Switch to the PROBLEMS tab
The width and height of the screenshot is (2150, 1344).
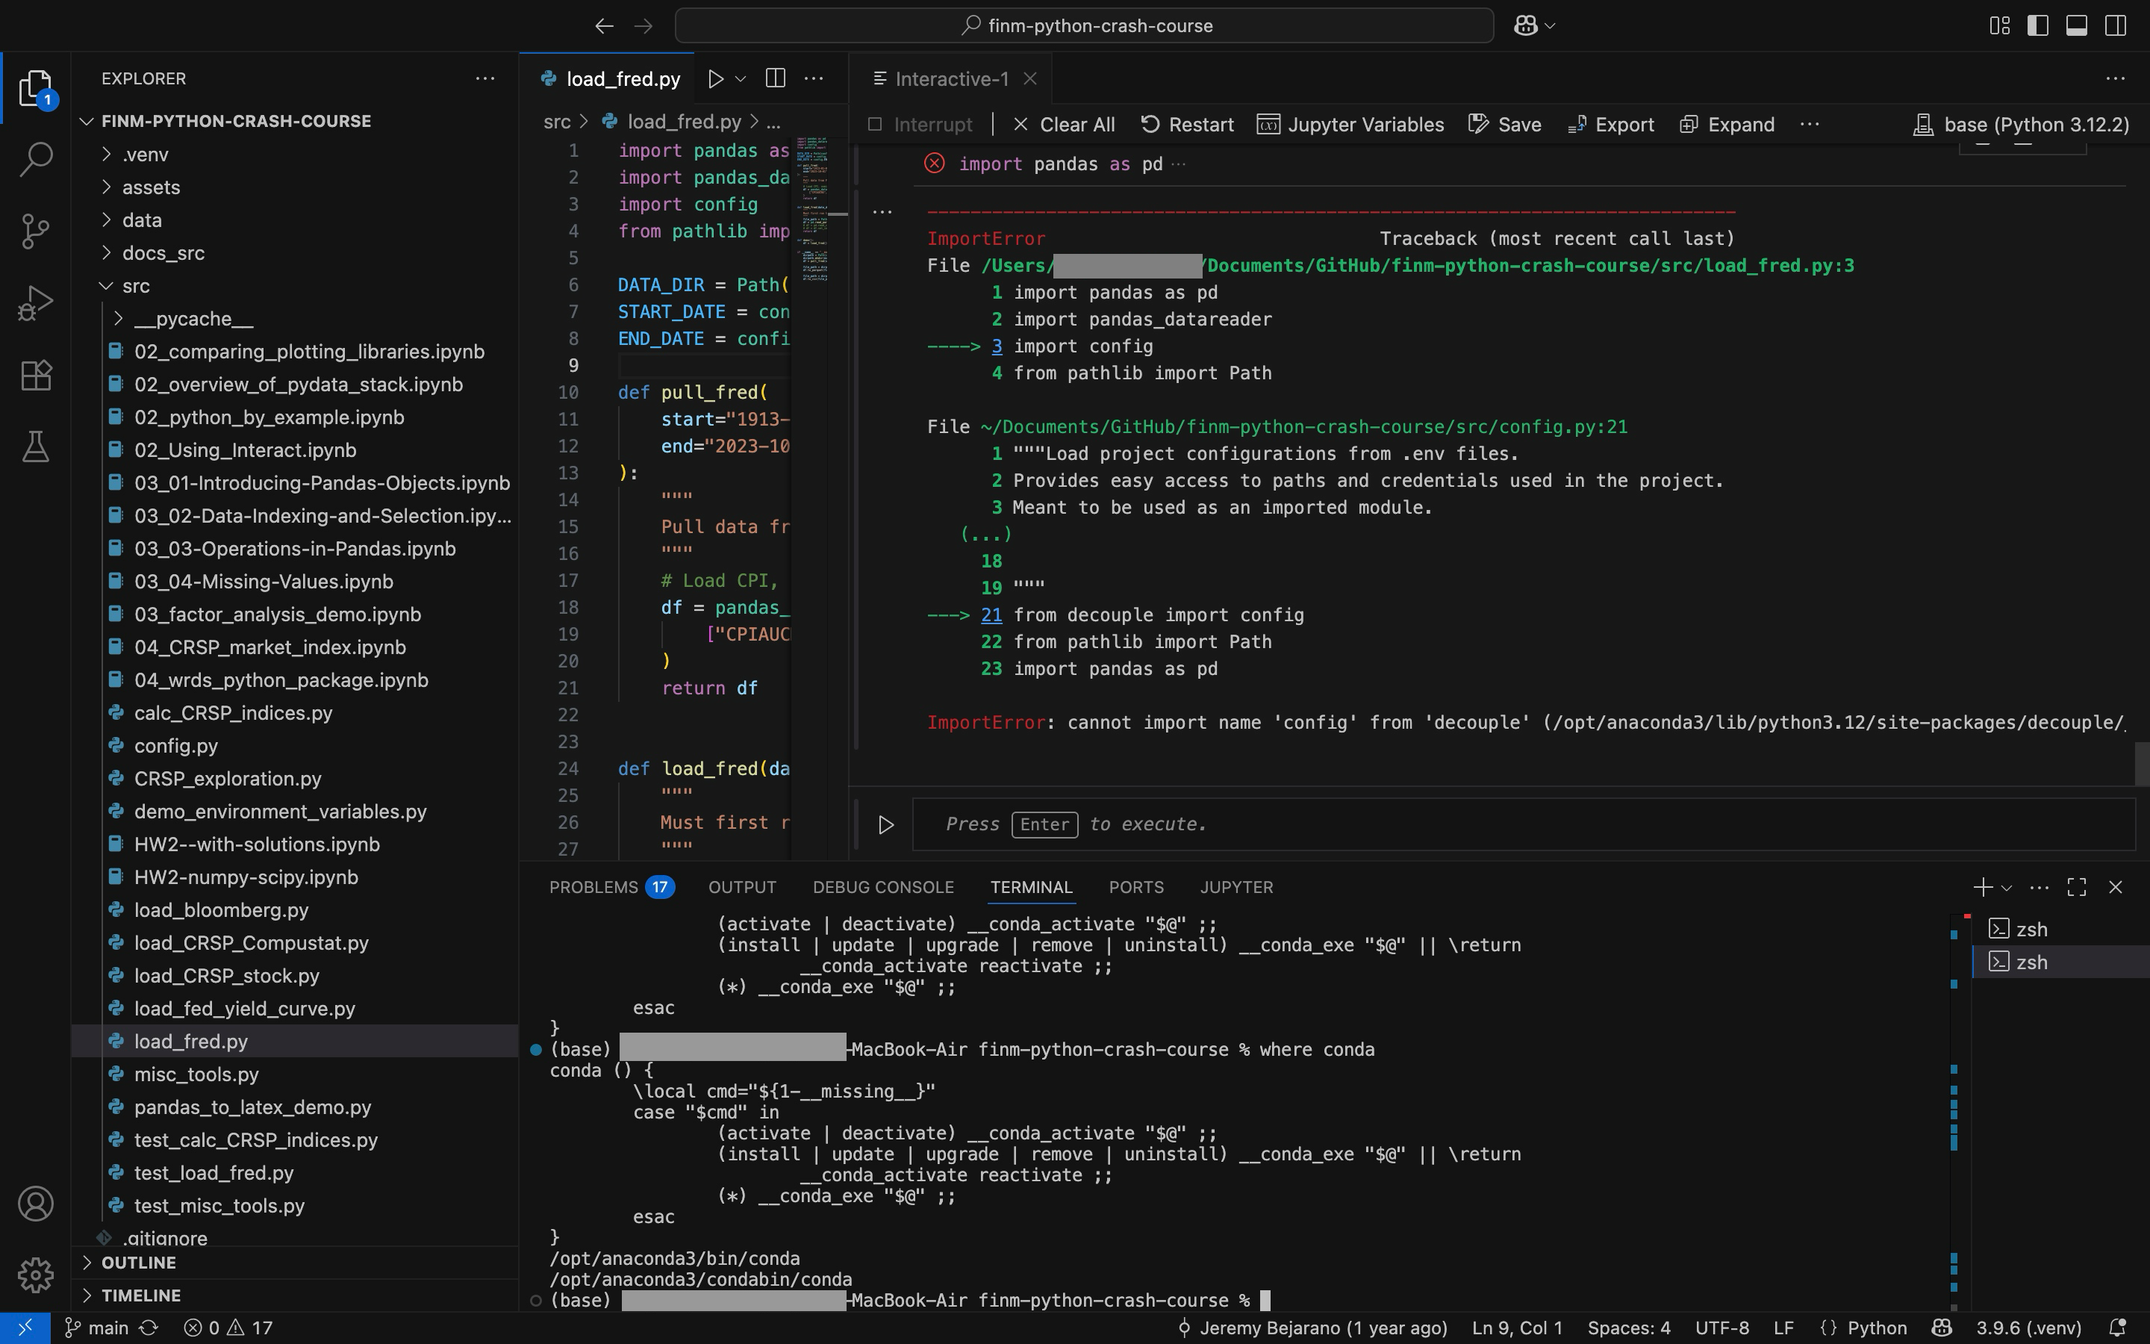611,887
